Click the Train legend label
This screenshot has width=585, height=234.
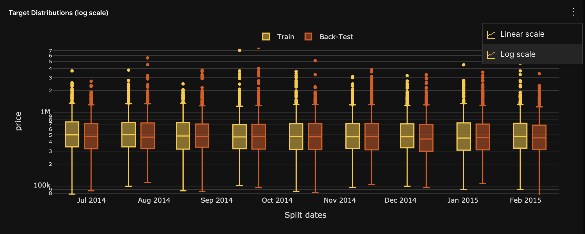[x=286, y=37]
